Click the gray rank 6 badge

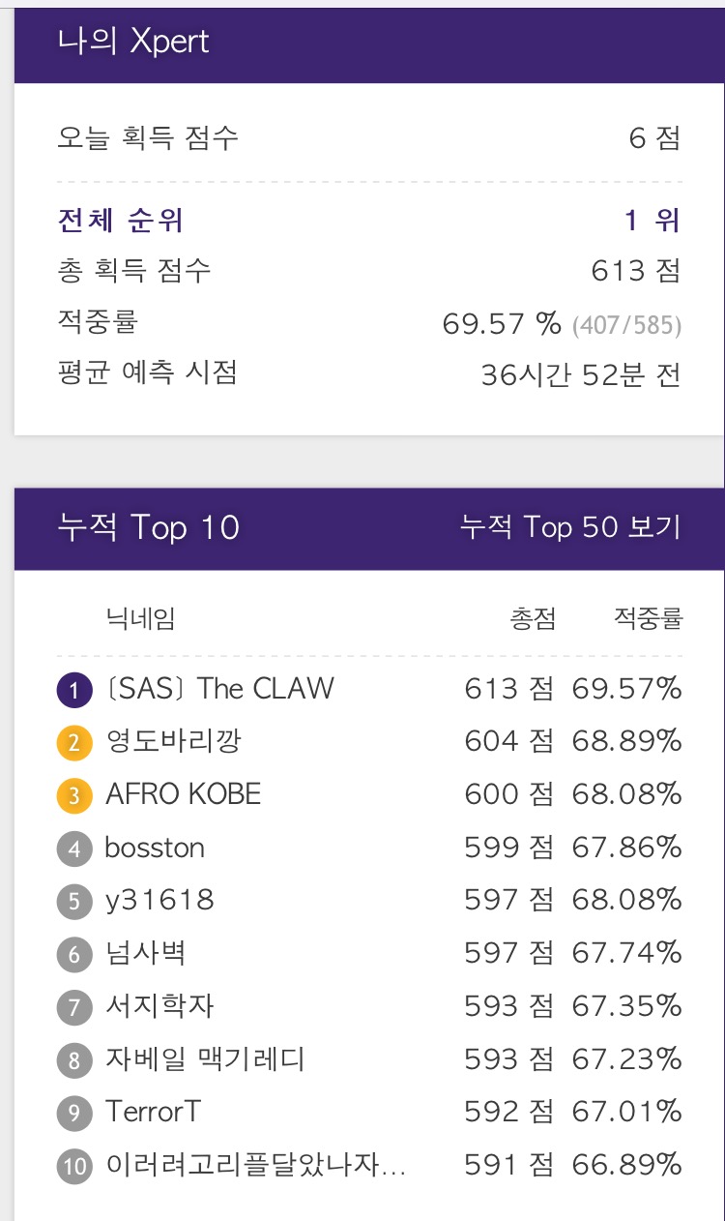point(74,954)
